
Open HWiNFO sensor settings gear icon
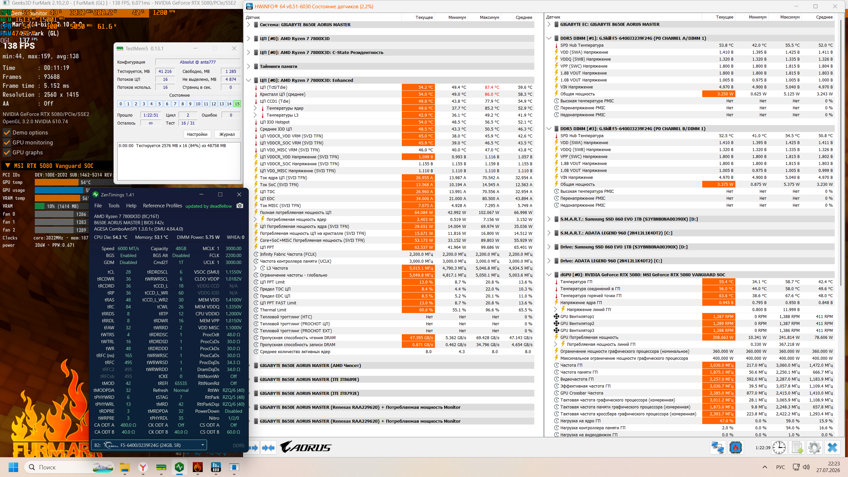click(x=815, y=448)
